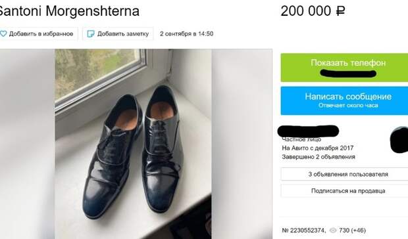Click the sticky note icon
Image resolution: width=408 pixels, height=239 pixels.
point(91,33)
